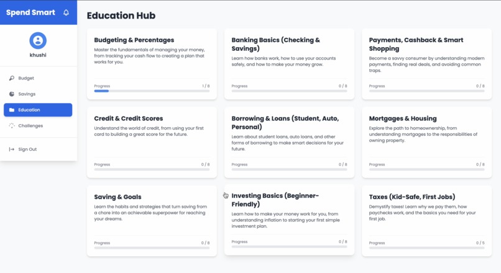501x273 pixels.
Task: Click 'Become a savvy consumer' description
Action: [426, 65]
